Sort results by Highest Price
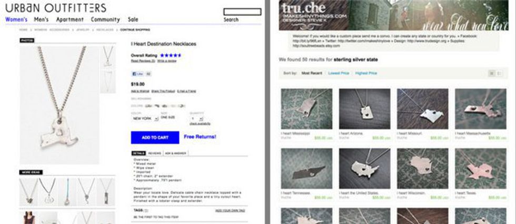Viewport: 516px width, 224px height. (366, 73)
